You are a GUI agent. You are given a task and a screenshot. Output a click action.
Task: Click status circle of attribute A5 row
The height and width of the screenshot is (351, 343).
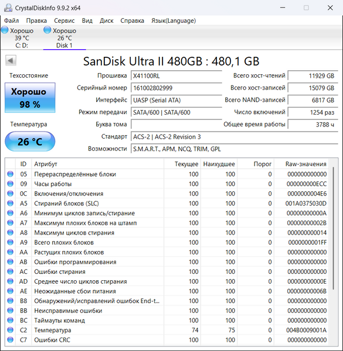(11, 203)
